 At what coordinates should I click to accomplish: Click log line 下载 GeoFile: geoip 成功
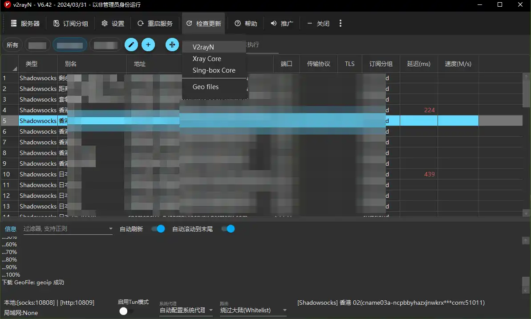coord(33,282)
